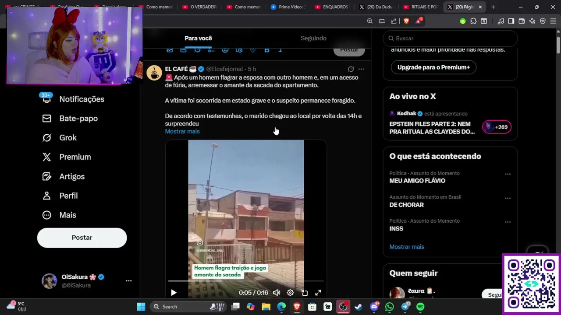
Task: Expand post with Mostrar mais
Action: [182, 131]
